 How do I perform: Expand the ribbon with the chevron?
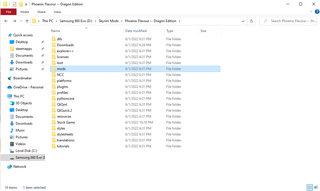(x=311, y=12)
